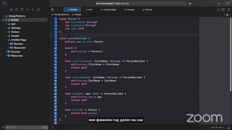Click the warning indicator in the top toolbar
232x130 pixels.
pyautogui.click(x=191, y=3)
